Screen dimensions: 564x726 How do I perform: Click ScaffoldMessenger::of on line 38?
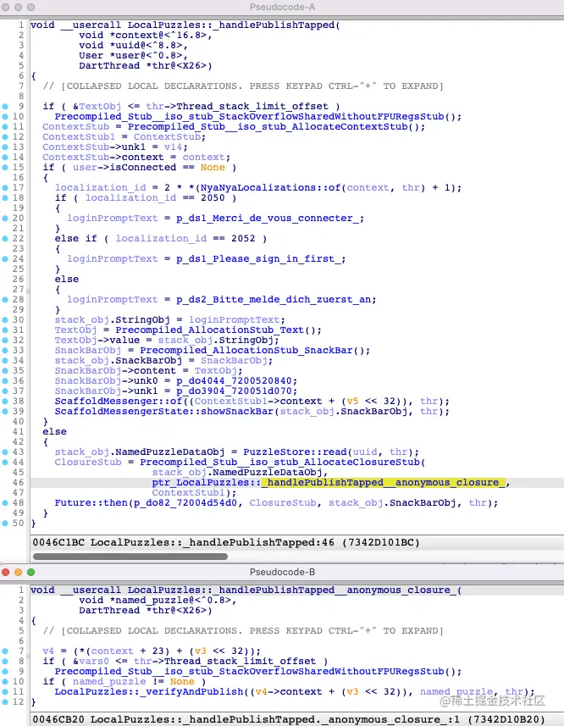coord(119,401)
